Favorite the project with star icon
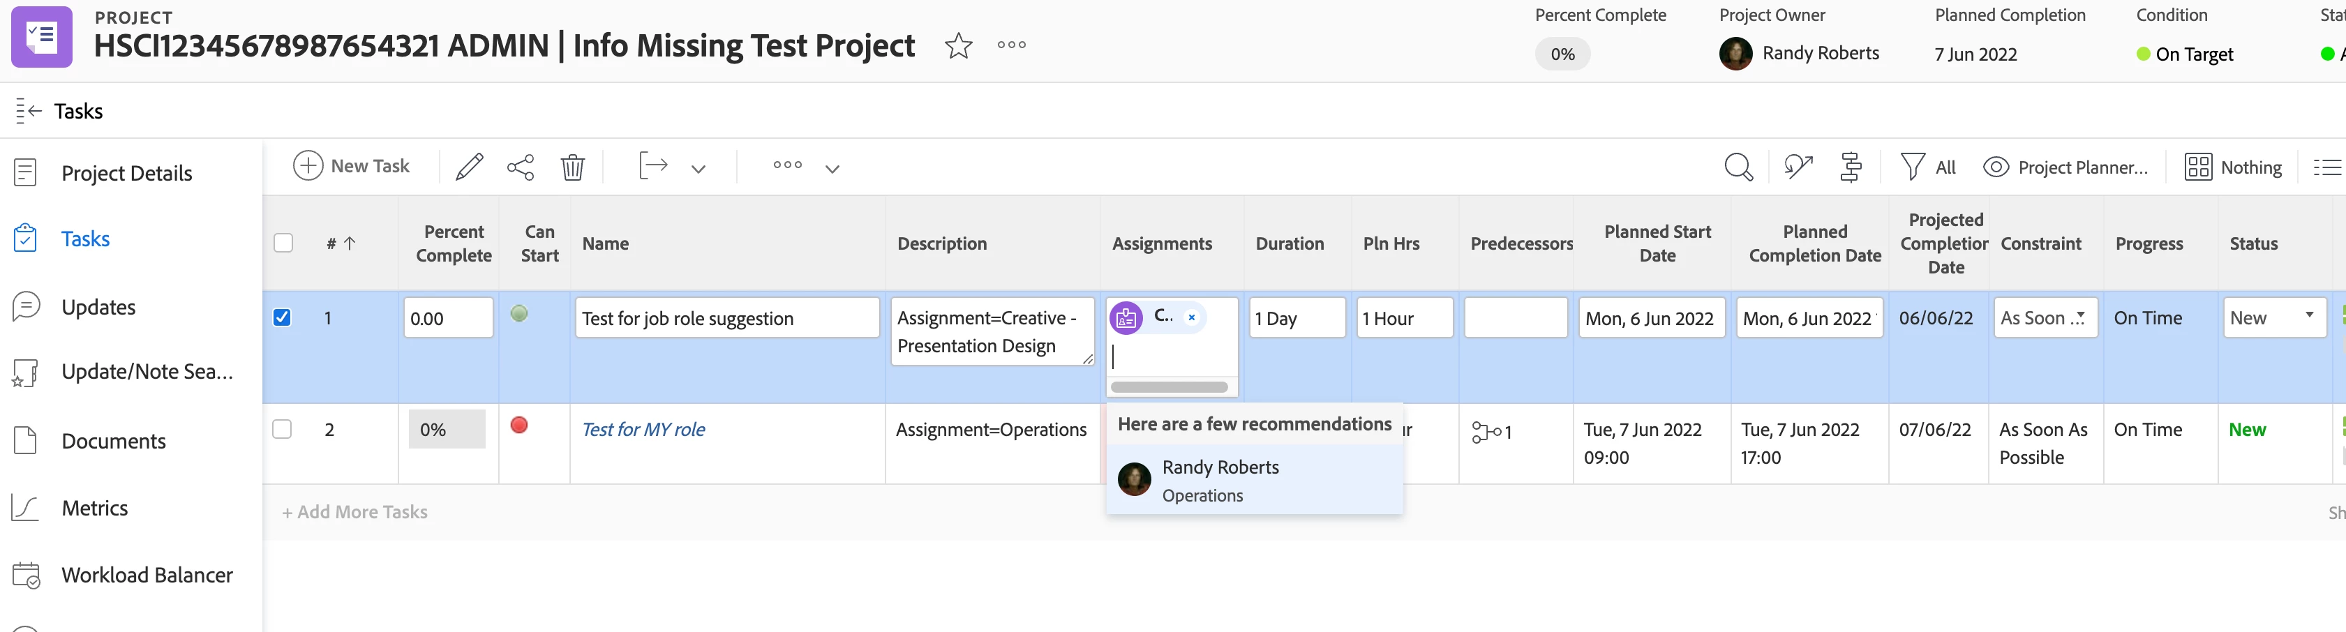 (958, 45)
